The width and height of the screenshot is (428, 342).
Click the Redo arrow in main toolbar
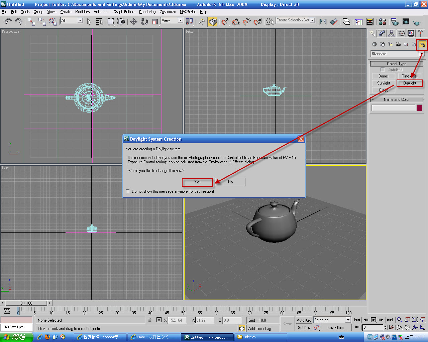[x=19, y=22]
